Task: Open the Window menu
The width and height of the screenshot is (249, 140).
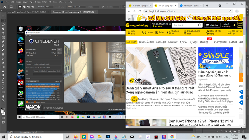Action: click(63, 2)
